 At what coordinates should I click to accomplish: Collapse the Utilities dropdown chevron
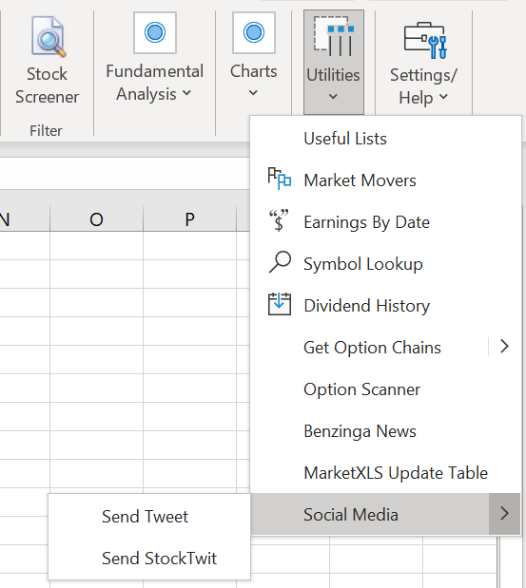coord(333,96)
